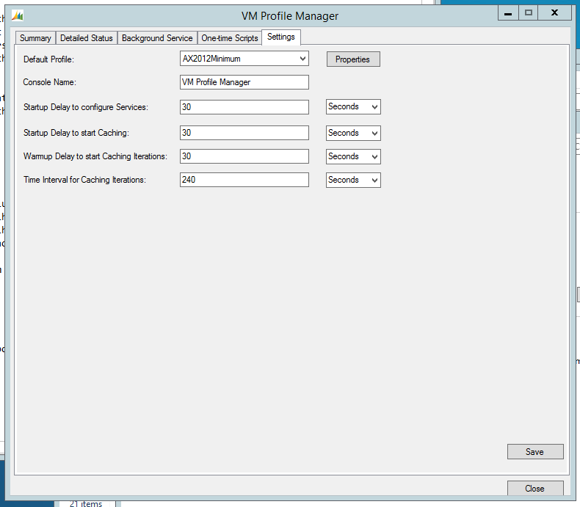Click Startup Delay to configure Services field

pyautogui.click(x=244, y=107)
